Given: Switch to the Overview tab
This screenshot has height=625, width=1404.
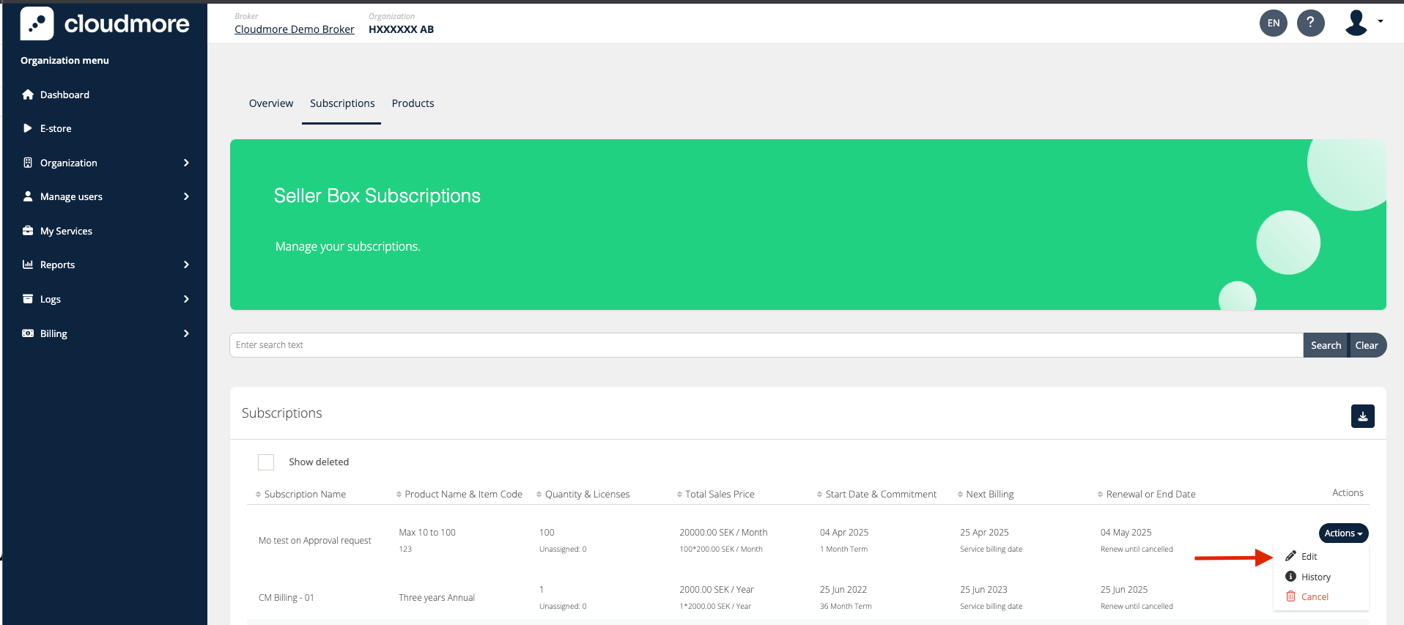Looking at the screenshot, I should click(x=271, y=103).
